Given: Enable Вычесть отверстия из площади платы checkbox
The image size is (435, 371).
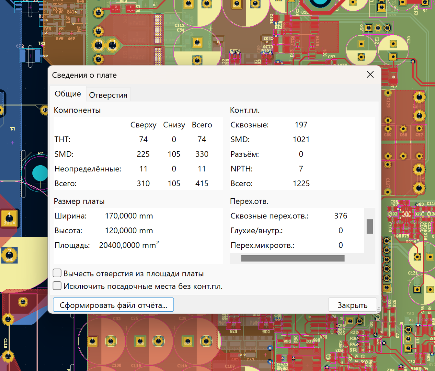Looking at the screenshot, I should click(57, 273).
